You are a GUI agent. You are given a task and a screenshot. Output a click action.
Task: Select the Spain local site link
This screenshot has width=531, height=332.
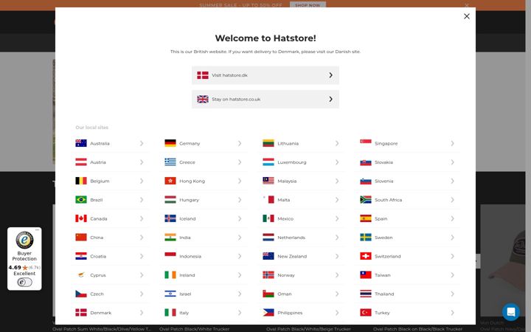(x=408, y=218)
